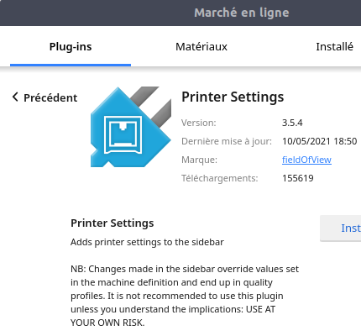Open the Matériaux tab
This screenshot has width=361, height=336.
(201, 47)
